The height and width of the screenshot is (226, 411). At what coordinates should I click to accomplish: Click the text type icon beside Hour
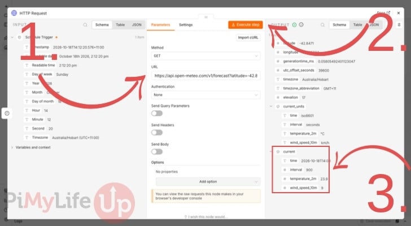27,110
